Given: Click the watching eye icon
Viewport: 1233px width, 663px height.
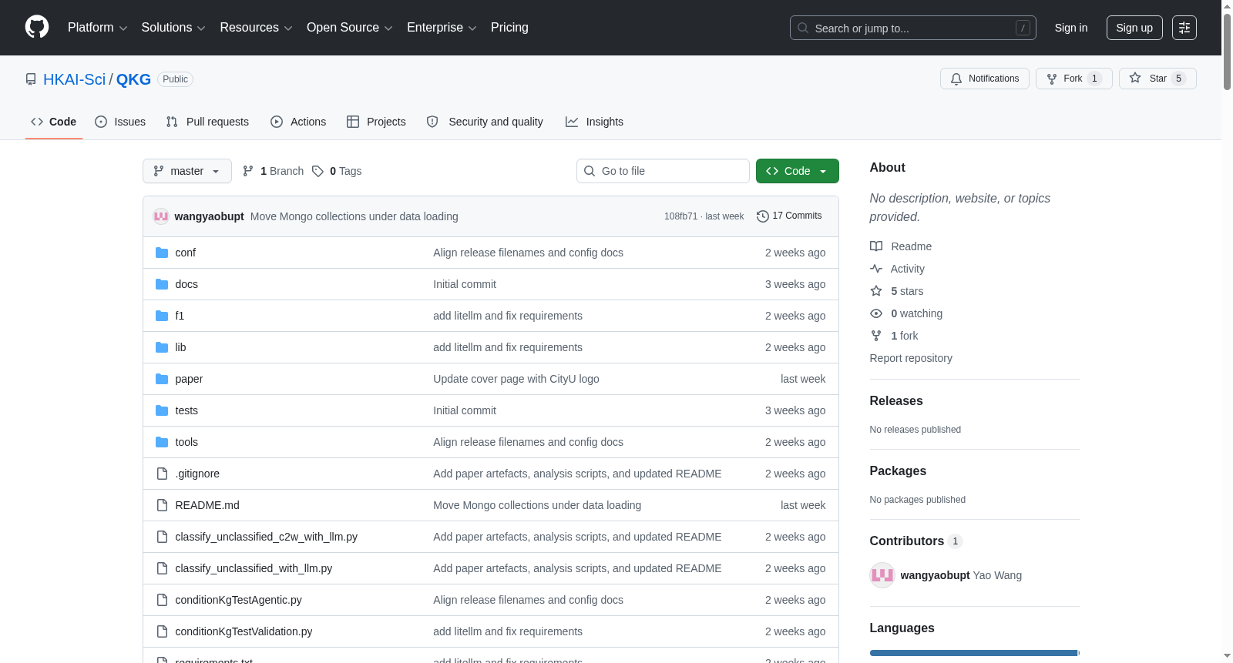Looking at the screenshot, I should (876, 313).
